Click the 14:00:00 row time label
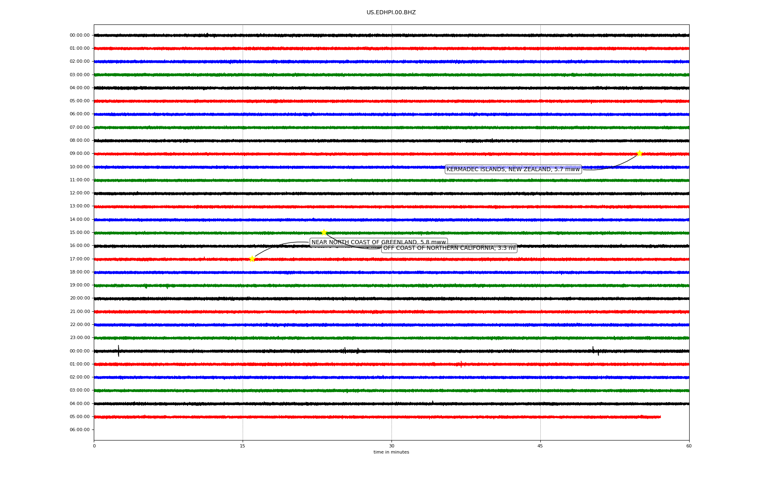 tap(80, 220)
